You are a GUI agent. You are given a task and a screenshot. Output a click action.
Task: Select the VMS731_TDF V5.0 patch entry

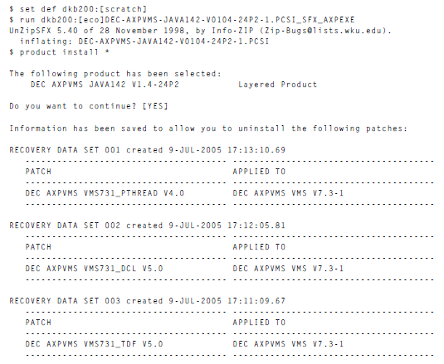tap(95, 343)
